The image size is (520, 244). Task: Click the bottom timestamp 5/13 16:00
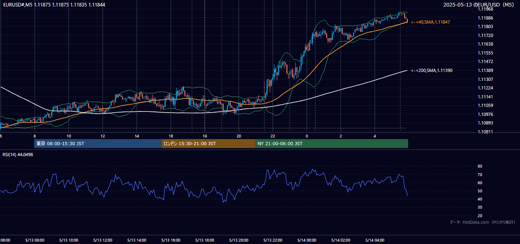click(170, 240)
